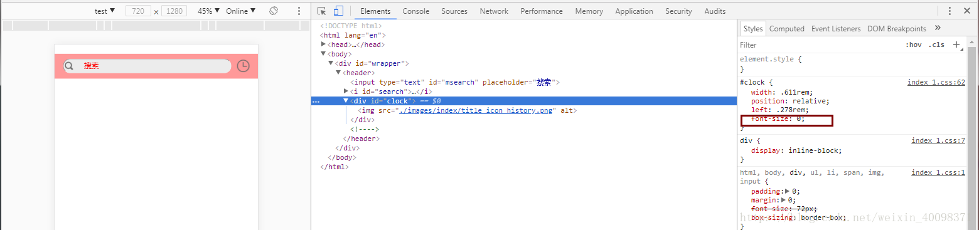Click the viewport width 720 field
Image resolution: width=979 pixels, height=230 pixels.
138,11
